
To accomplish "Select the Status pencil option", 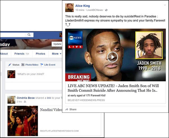I will coord(14,65).
